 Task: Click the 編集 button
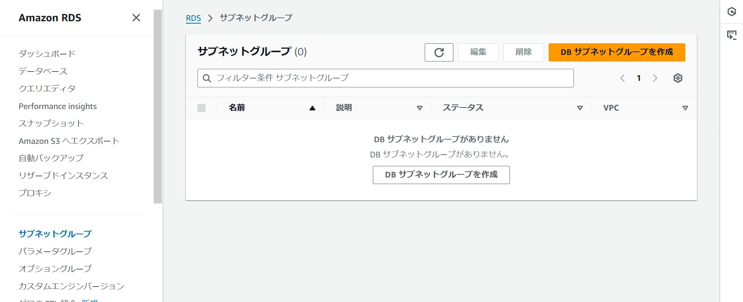tap(478, 52)
